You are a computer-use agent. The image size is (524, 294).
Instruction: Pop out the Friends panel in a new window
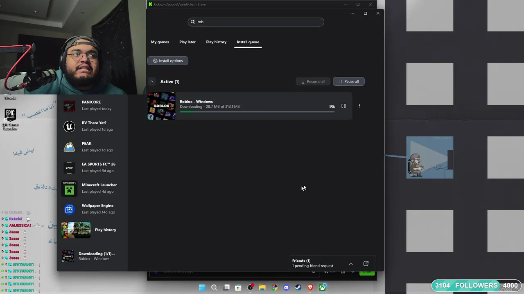tap(366, 264)
